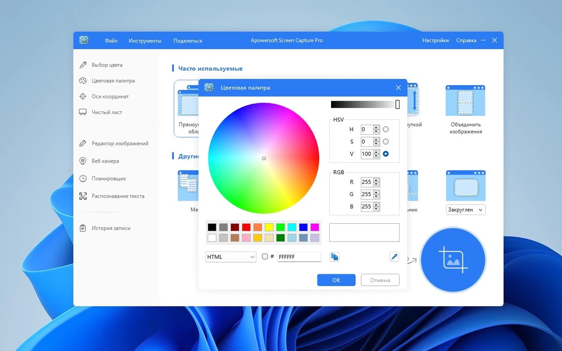Click the H value input field
Screen dimensions: 562x351
(x=367, y=130)
